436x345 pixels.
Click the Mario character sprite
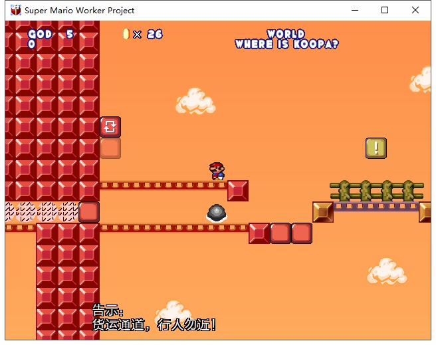[217, 172]
